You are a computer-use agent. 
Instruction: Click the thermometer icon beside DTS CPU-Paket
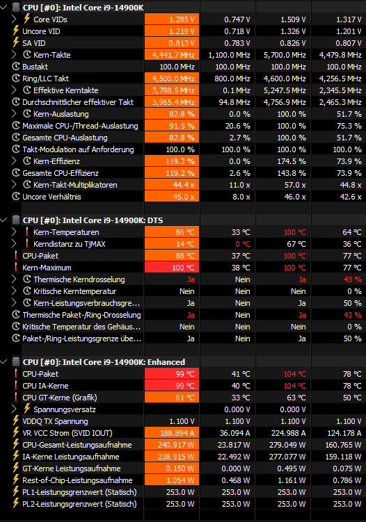(16, 255)
